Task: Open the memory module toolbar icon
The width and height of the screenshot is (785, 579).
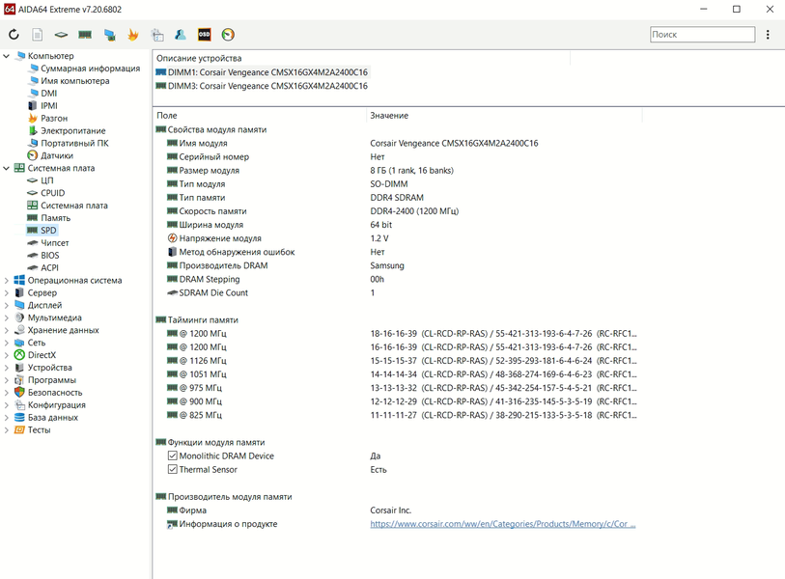Action: tap(85, 35)
